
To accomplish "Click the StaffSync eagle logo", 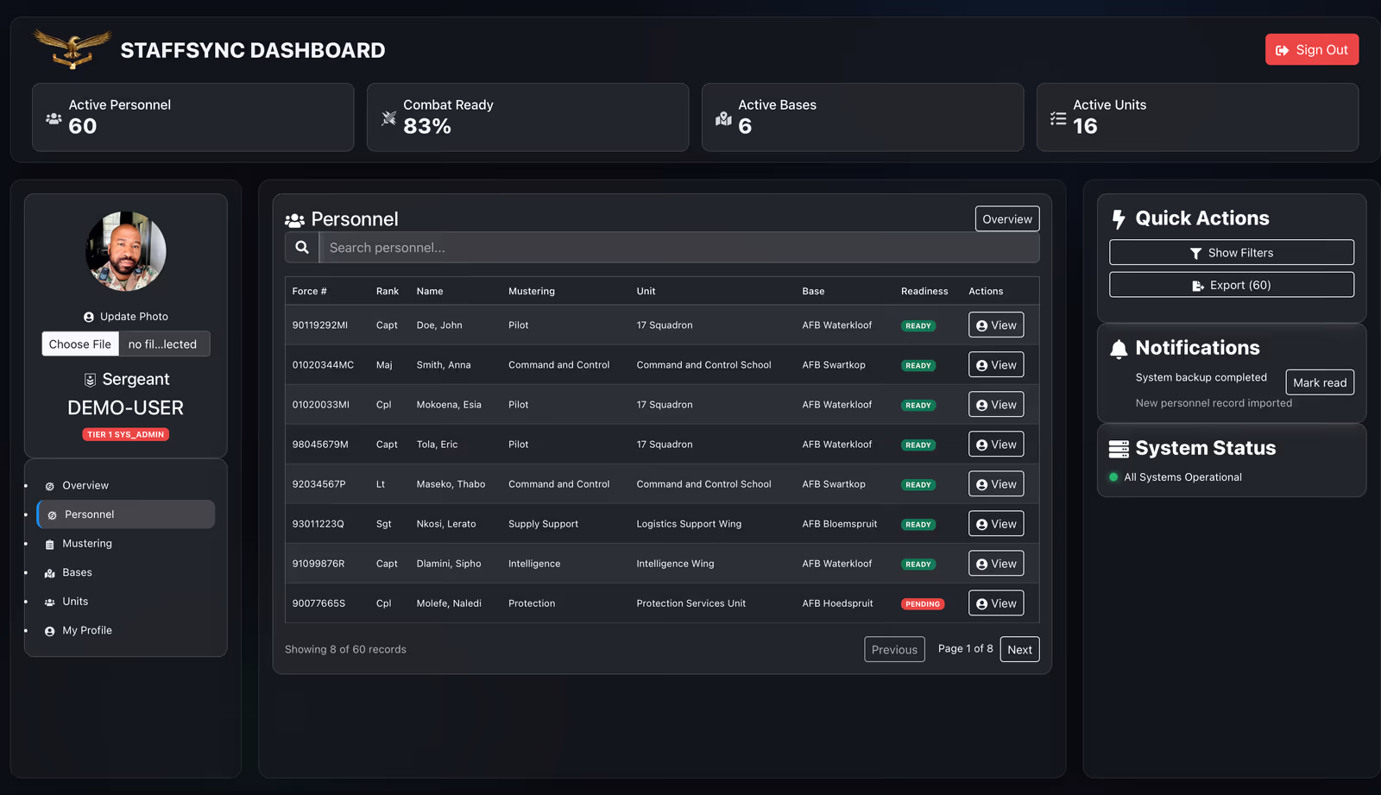I will pyautogui.click(x=73, y=49).
